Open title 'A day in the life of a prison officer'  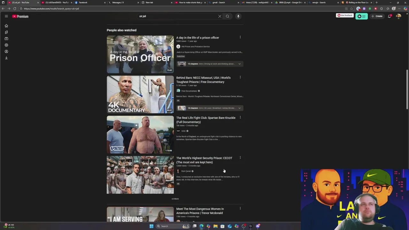coord(197,38)
